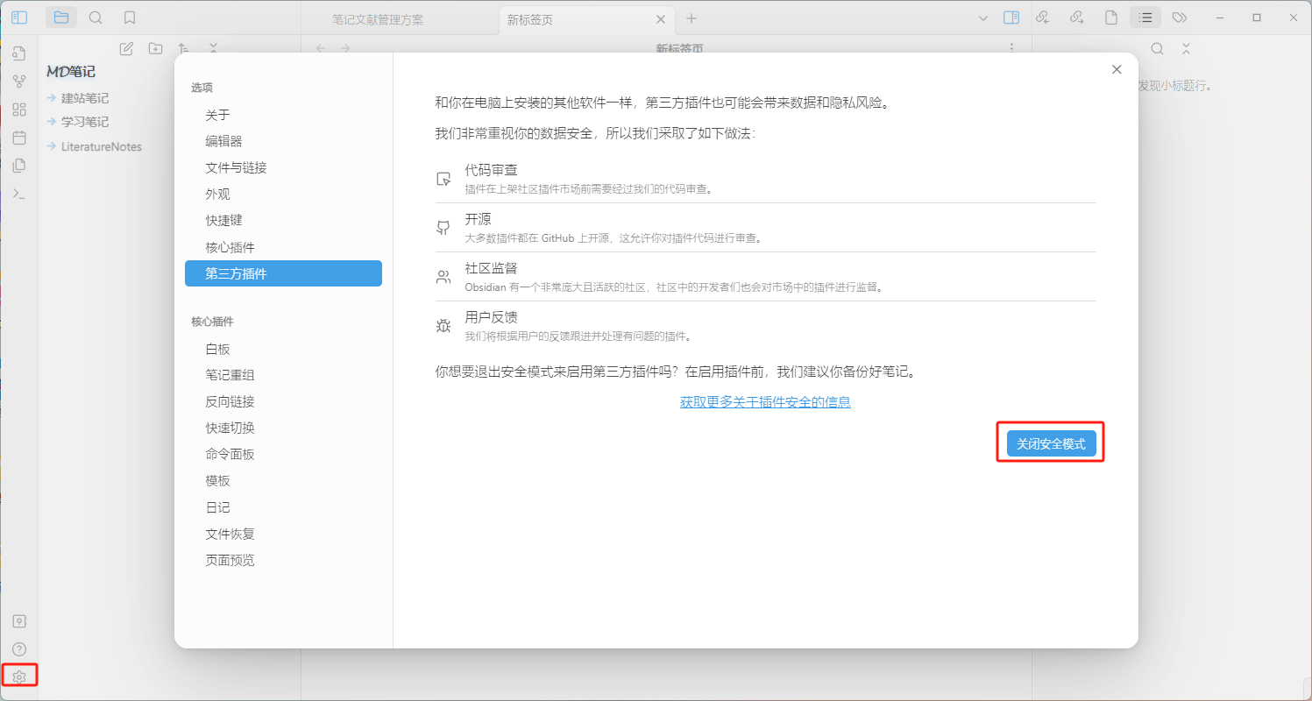Click the insert template ribbon icon

tap(19, 166)
